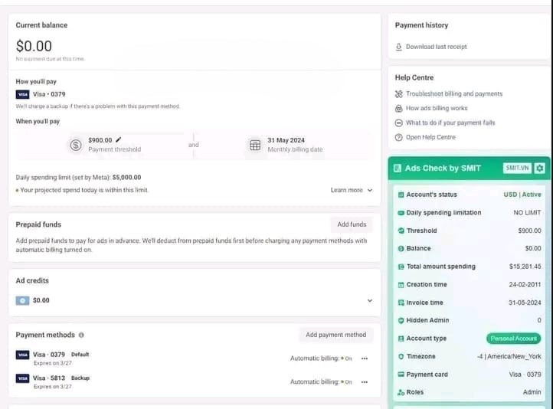The image size is (553, 409).
Task: Click the settings gear in Ads Check panel
Action: 540,168
